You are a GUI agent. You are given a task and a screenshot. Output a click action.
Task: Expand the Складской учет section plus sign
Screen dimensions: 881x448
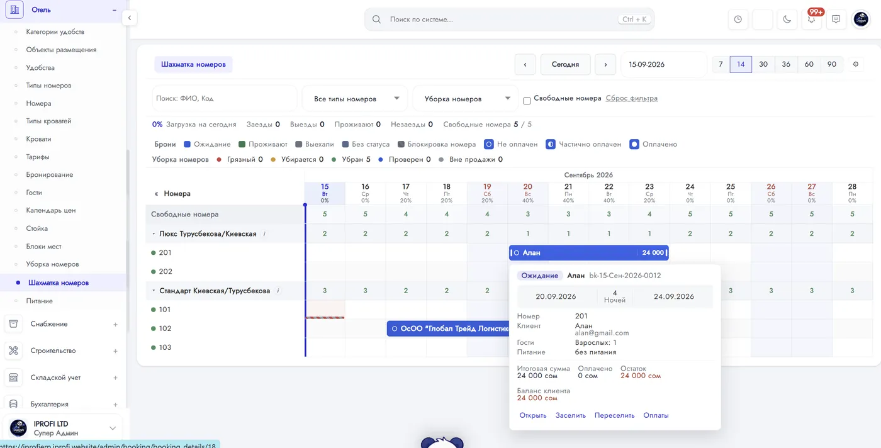click(115, 378)
